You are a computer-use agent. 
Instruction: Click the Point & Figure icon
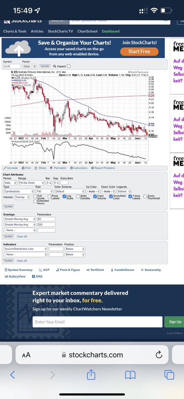click(x=57, y=270)
